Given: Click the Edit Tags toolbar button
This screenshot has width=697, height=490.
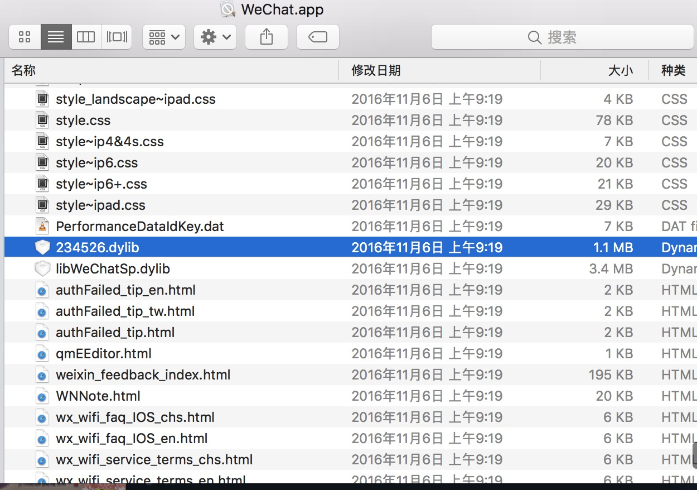Looking at the screenshot, I should [318, 37].
